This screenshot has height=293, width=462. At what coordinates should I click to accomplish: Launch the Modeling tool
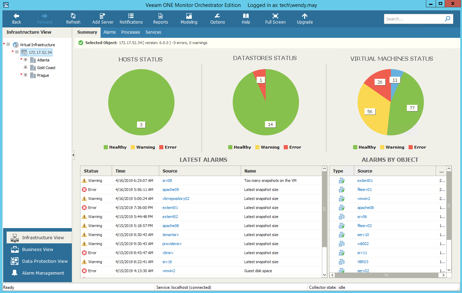pyautogui.click(x=189, y=19)
